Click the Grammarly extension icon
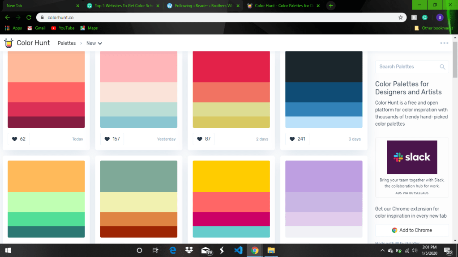This screenshot has width=458, height=257. click(425, 17)
